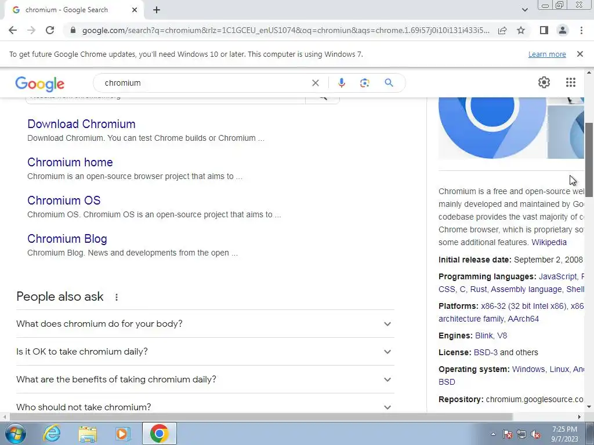Open the Blink engine link
The image size is (594, 445).
click(x=484, y=335)
